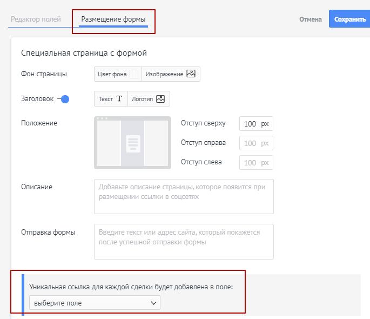Click the Отступ справа input field
Viewport: 370px width, 319px height.
(x=256, y=143)
